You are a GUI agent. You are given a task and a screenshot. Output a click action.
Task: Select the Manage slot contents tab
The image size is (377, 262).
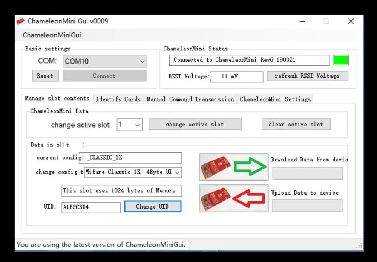[57, 99]
